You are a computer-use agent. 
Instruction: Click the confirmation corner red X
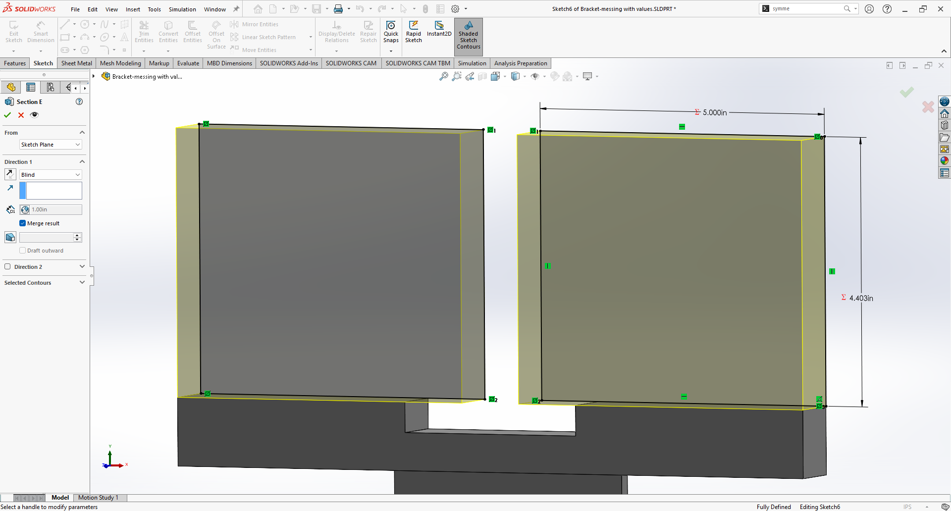pyautogui.click(x=928, y=106)
